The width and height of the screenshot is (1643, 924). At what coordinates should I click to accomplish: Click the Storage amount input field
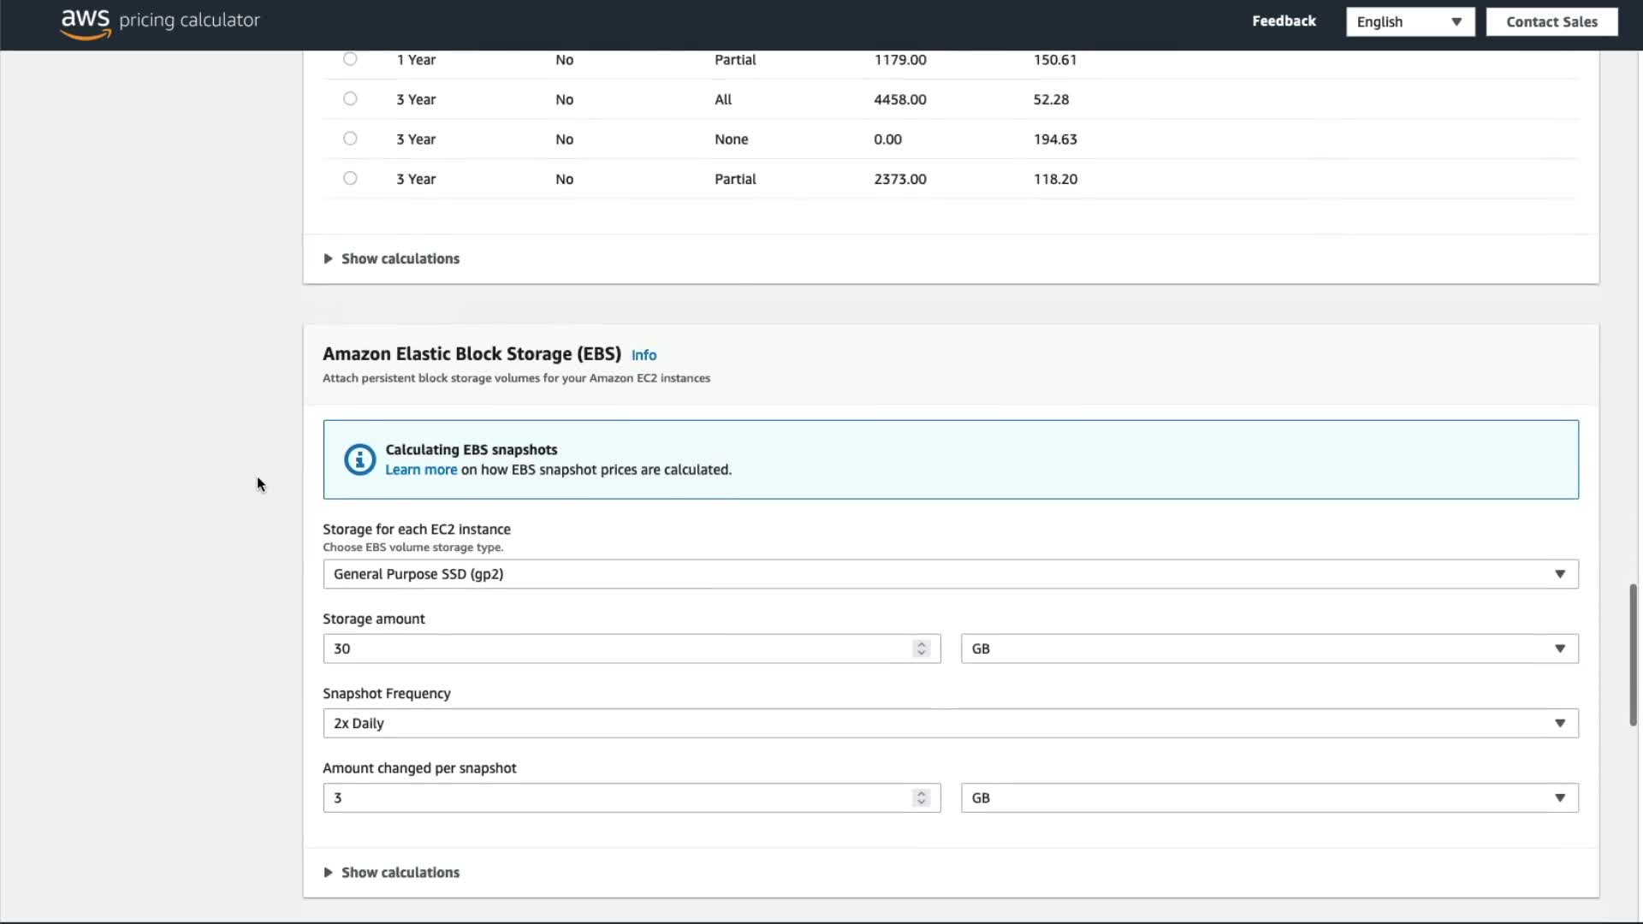point(616,649)
